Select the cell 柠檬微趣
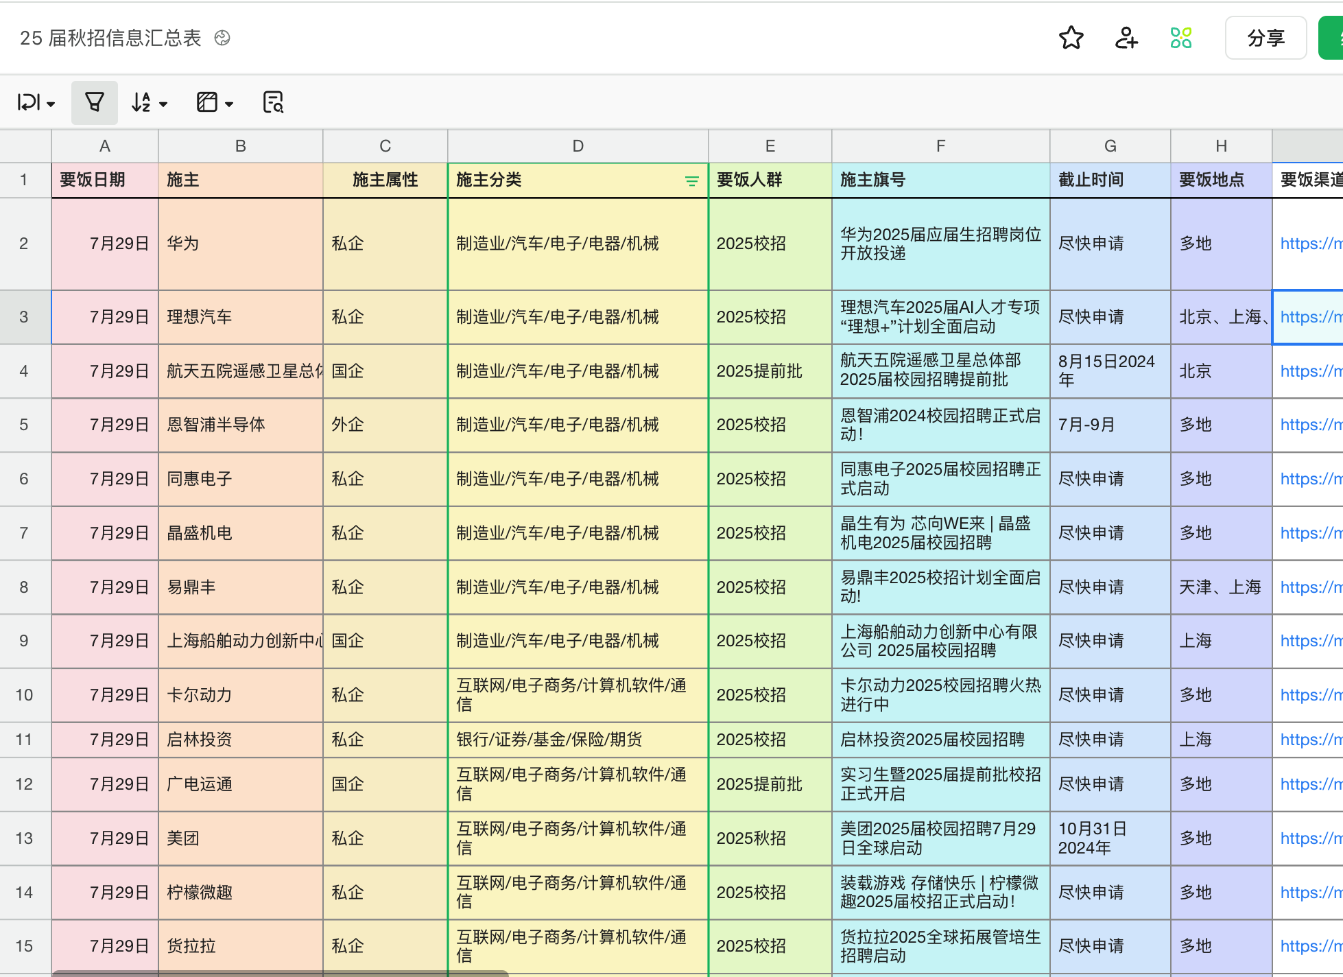Viewport: 1343px width, 977px height. click(241, 893)
